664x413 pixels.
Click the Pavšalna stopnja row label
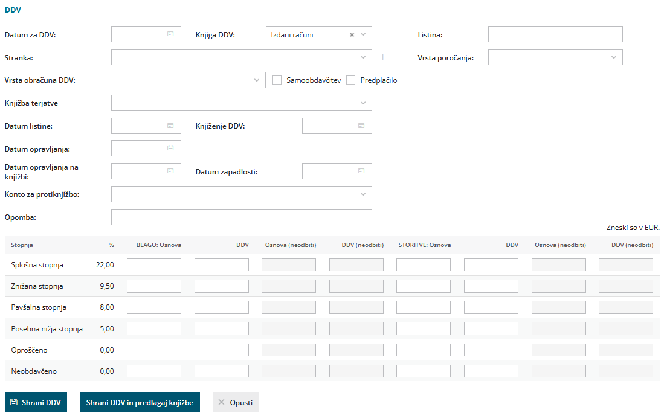pyautogui.click(x=39, y=307)
